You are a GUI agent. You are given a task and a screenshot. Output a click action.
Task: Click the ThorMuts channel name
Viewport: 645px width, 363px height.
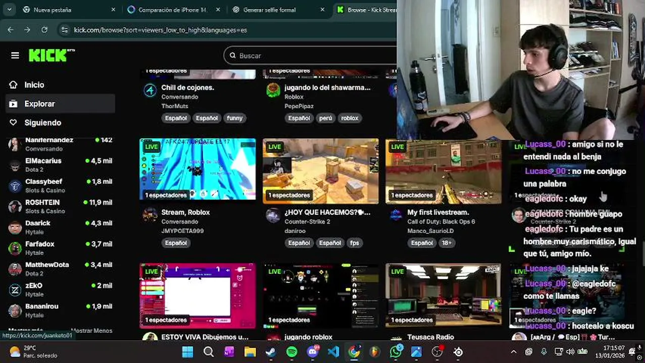pos(174,106)
